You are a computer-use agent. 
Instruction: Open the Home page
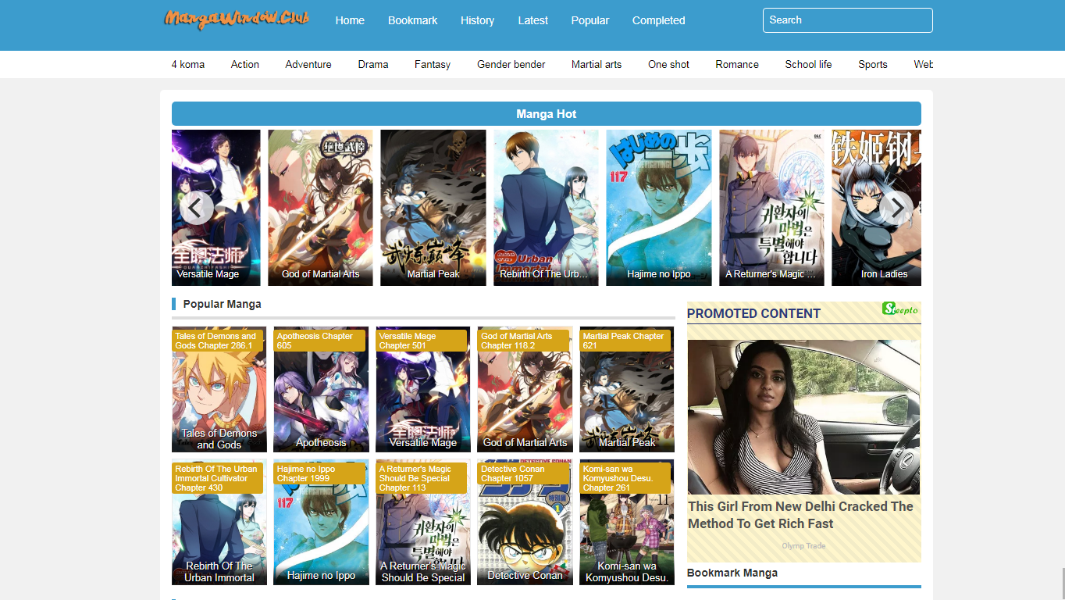tap(350, 20)
